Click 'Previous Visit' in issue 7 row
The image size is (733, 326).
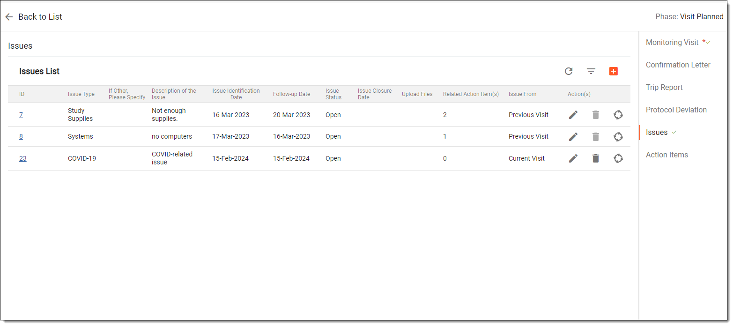pyautogui.click(x=528, y=115)
